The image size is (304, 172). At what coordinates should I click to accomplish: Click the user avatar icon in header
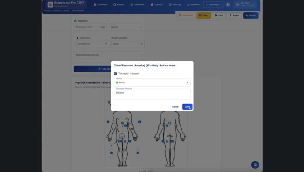click(237, 5)
